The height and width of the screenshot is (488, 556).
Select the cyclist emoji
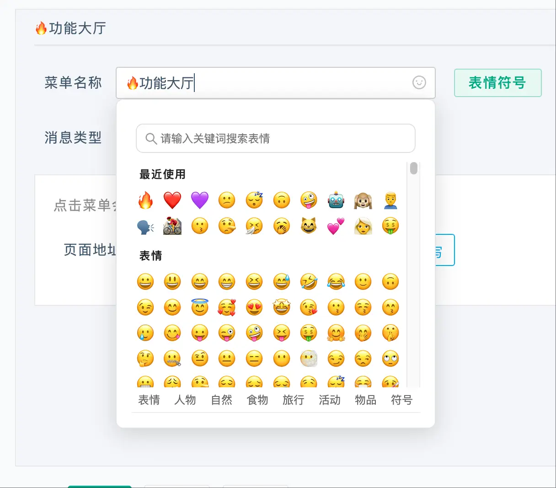tap(172, 226)
